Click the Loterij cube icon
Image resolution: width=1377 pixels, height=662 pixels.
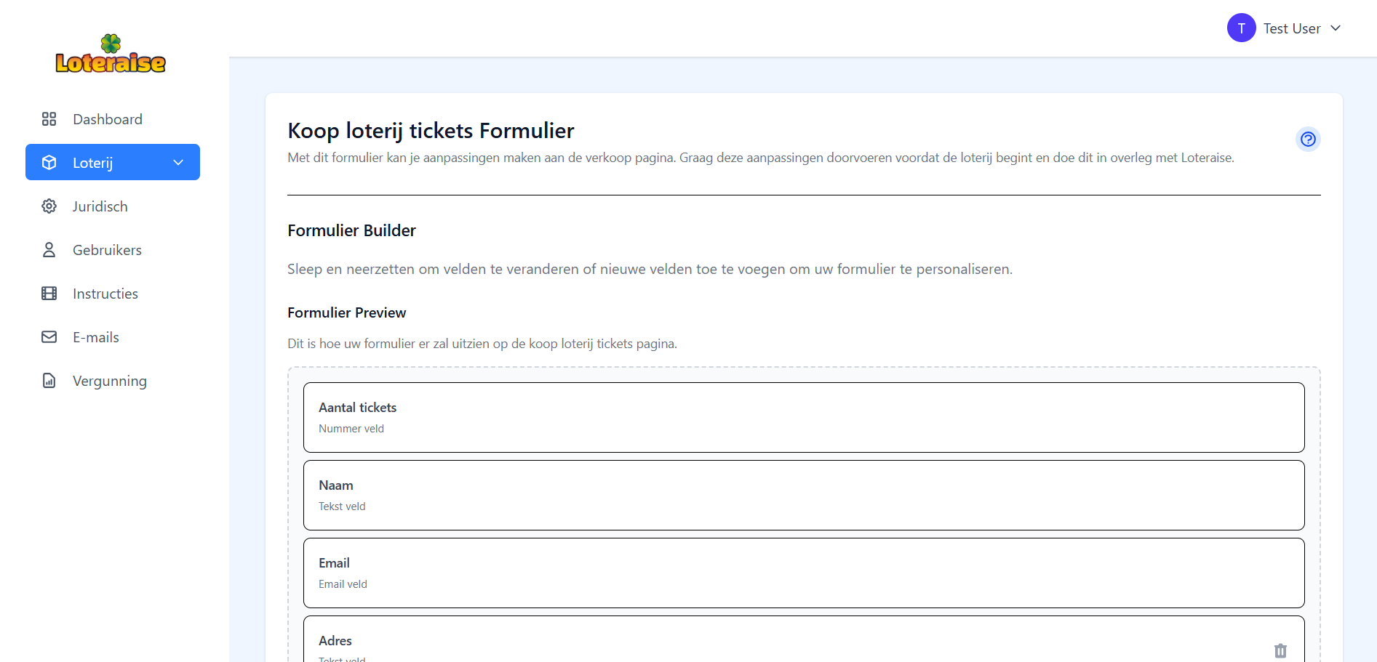(49, 163)
